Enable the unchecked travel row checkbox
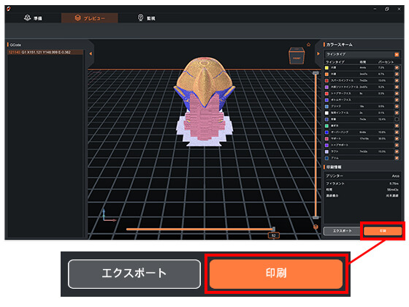Screen dimensions: 409x307 [397, 119]
